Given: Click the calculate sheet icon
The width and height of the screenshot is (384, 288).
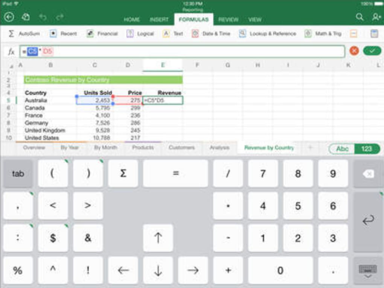Looking at the screenshot, I should [374, 34].
